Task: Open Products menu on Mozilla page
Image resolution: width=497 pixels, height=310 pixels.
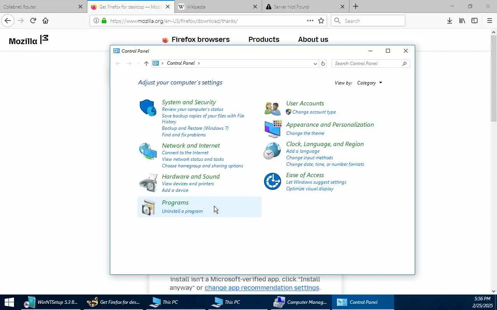Action: [264, 40]
